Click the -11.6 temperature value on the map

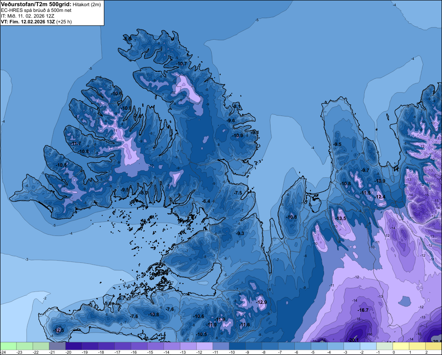[x=244, y=325]
